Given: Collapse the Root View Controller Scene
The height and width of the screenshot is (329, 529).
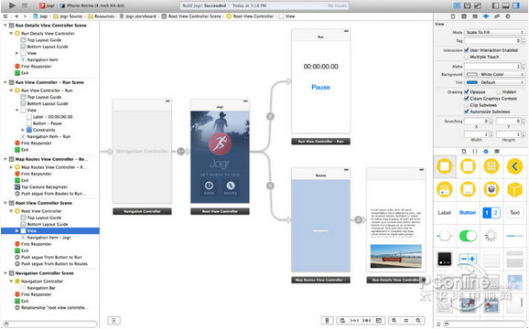Looking at the screenshot, I should (x=5, y=203).
